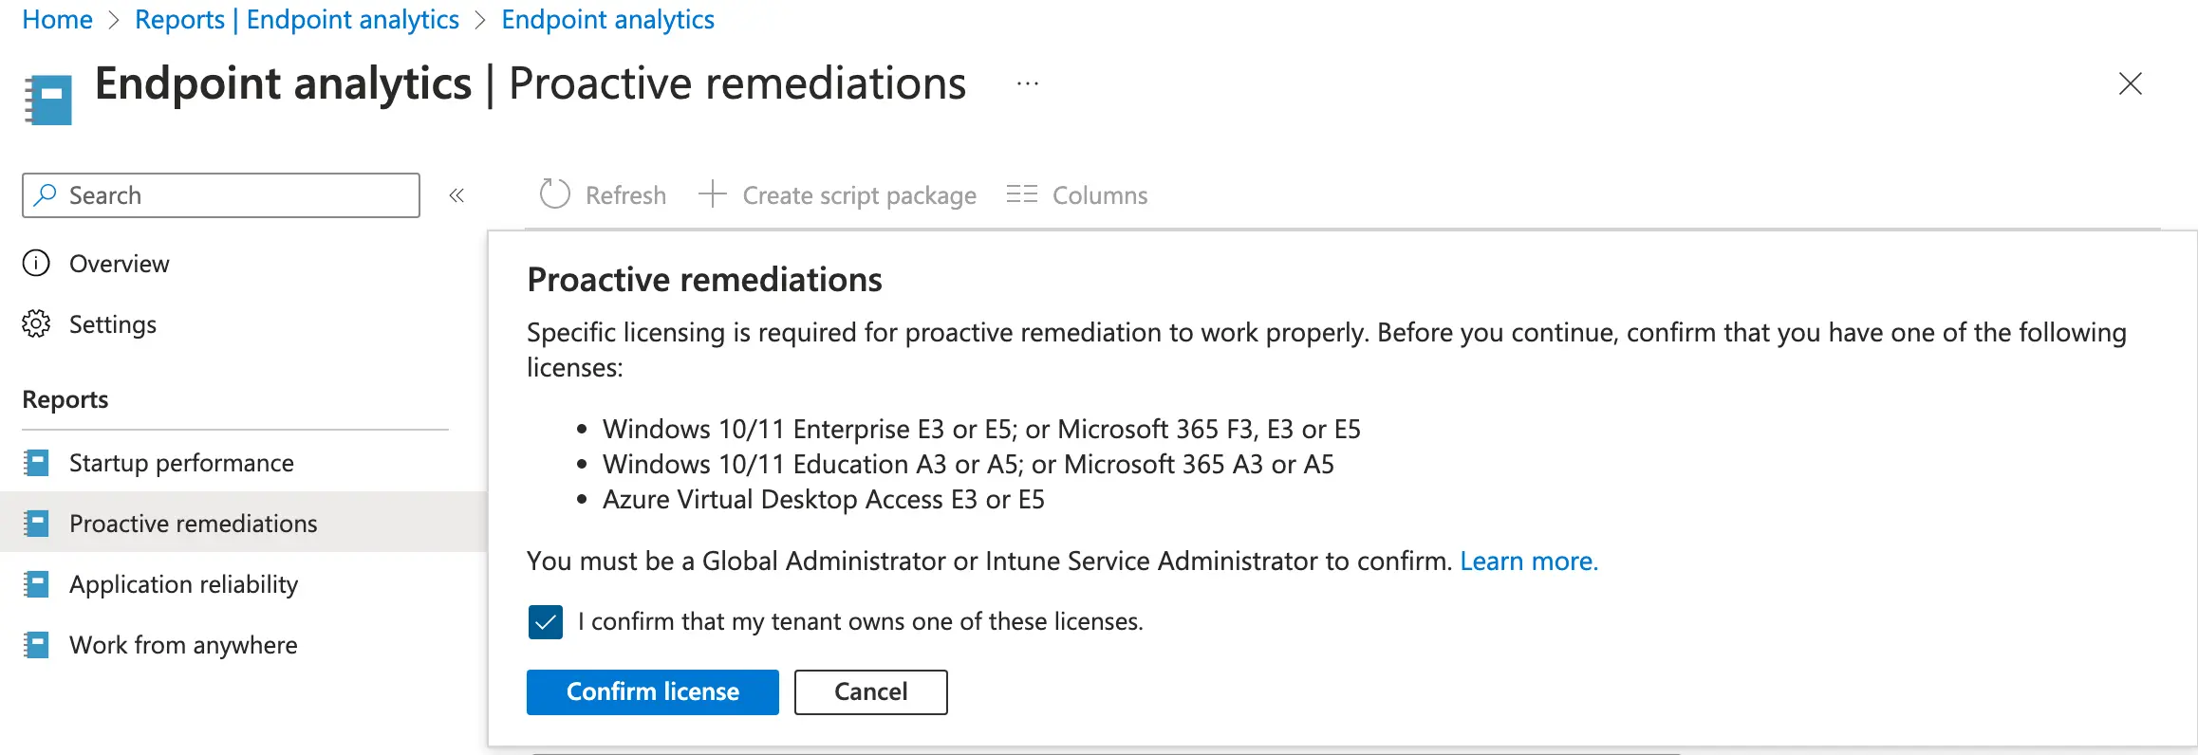Image resolution: width=2198 pixels, height=755 pixels.
Task: Open Work from anywhere report
Action: [183, 645]
